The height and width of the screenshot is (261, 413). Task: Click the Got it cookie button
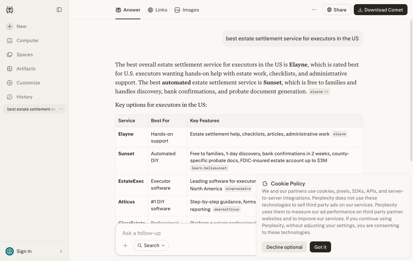[320, 247]
